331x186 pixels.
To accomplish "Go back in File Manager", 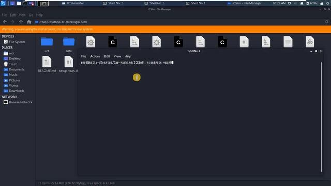I will coord(5,22).
